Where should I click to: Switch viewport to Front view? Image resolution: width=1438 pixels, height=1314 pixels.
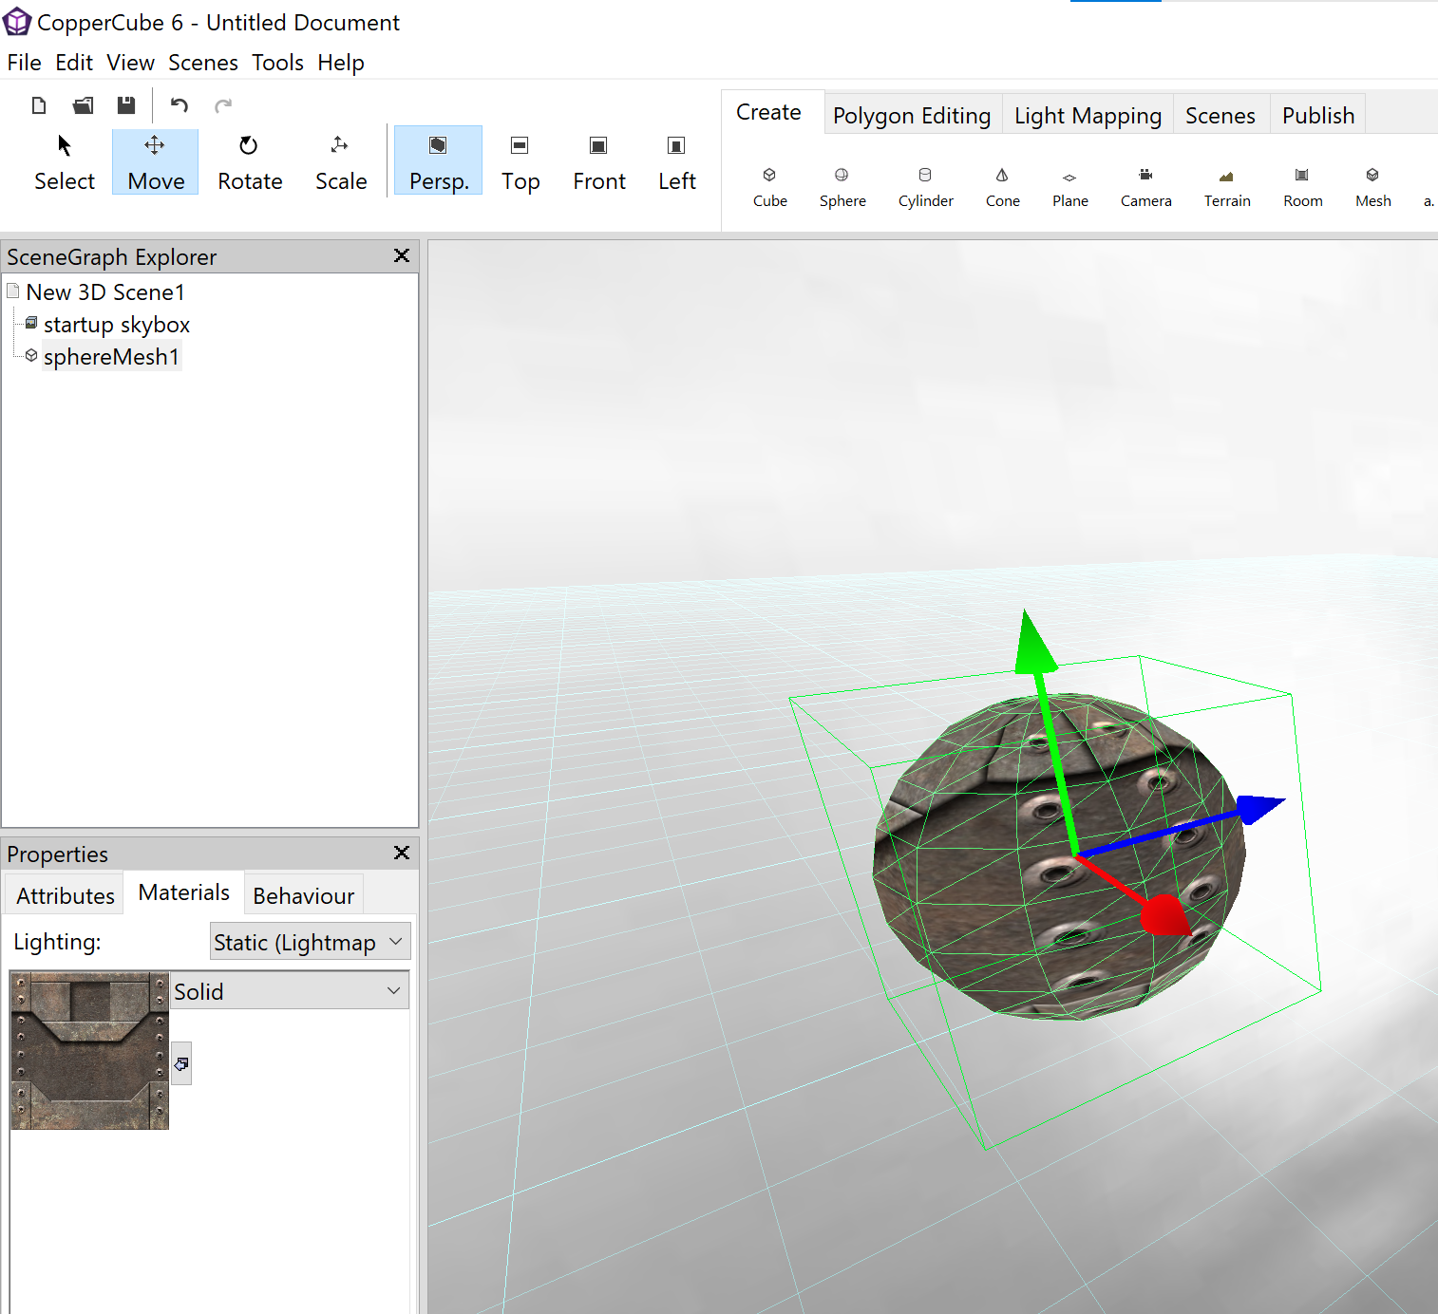pos(598,162)
